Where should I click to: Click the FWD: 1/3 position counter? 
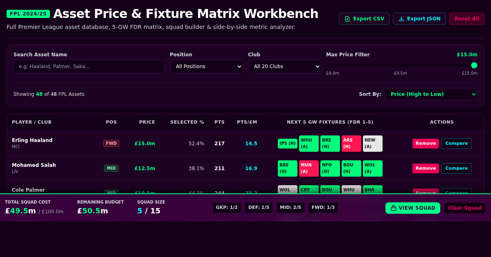pyautogui.click(x=323, y=208)
